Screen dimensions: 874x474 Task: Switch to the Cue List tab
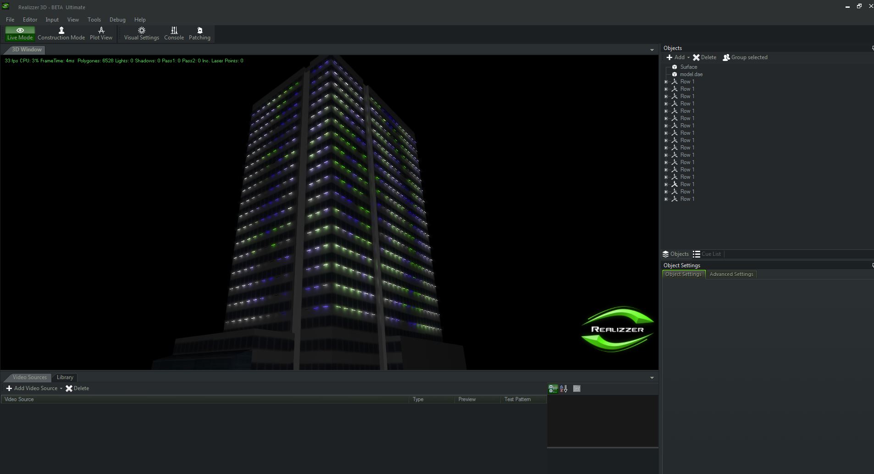707,254
